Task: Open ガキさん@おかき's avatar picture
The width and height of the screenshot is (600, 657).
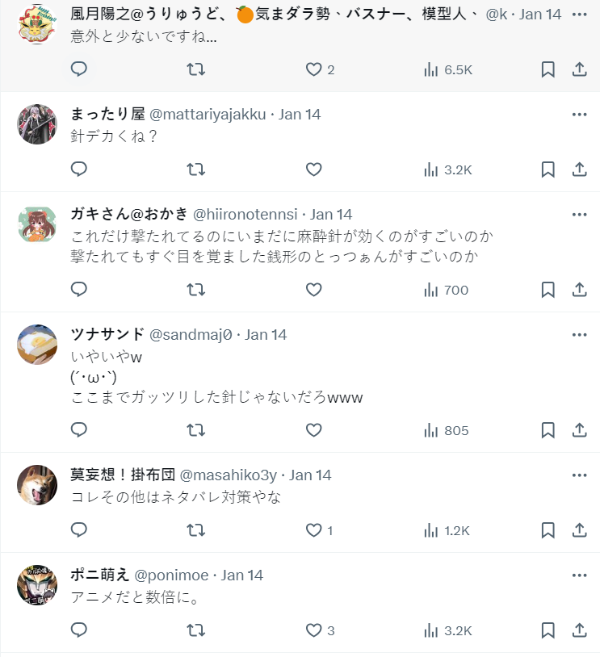Action: [x=37, y=225]
